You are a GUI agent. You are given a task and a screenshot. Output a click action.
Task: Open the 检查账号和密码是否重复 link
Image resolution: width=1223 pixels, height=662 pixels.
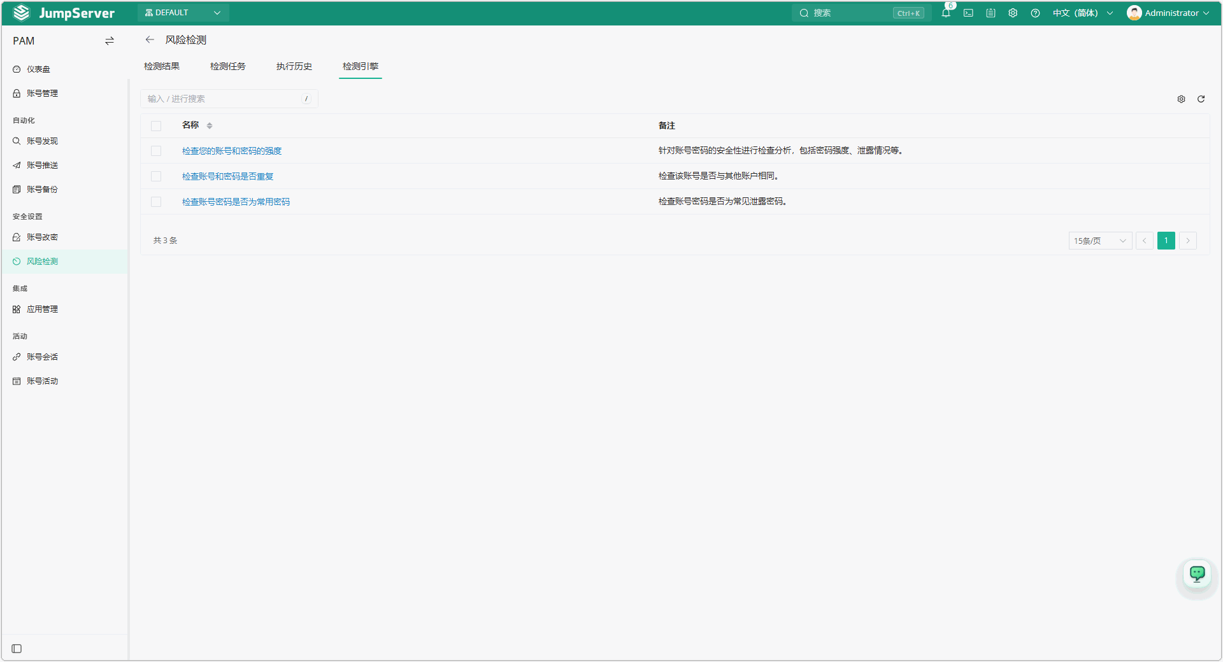(228, 176)
